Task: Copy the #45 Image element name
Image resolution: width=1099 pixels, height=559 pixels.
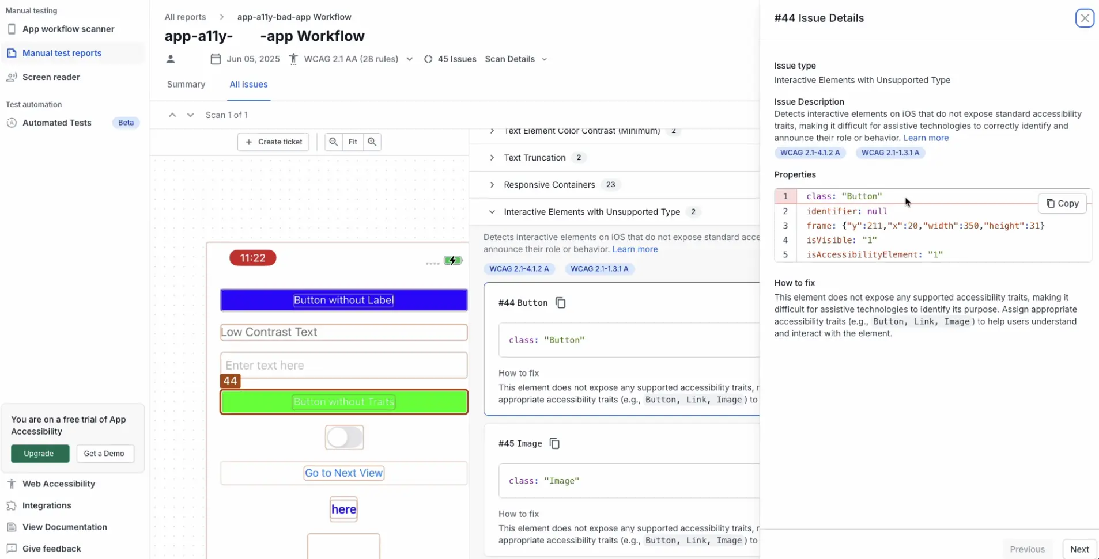Action: (x=554, y=443)
